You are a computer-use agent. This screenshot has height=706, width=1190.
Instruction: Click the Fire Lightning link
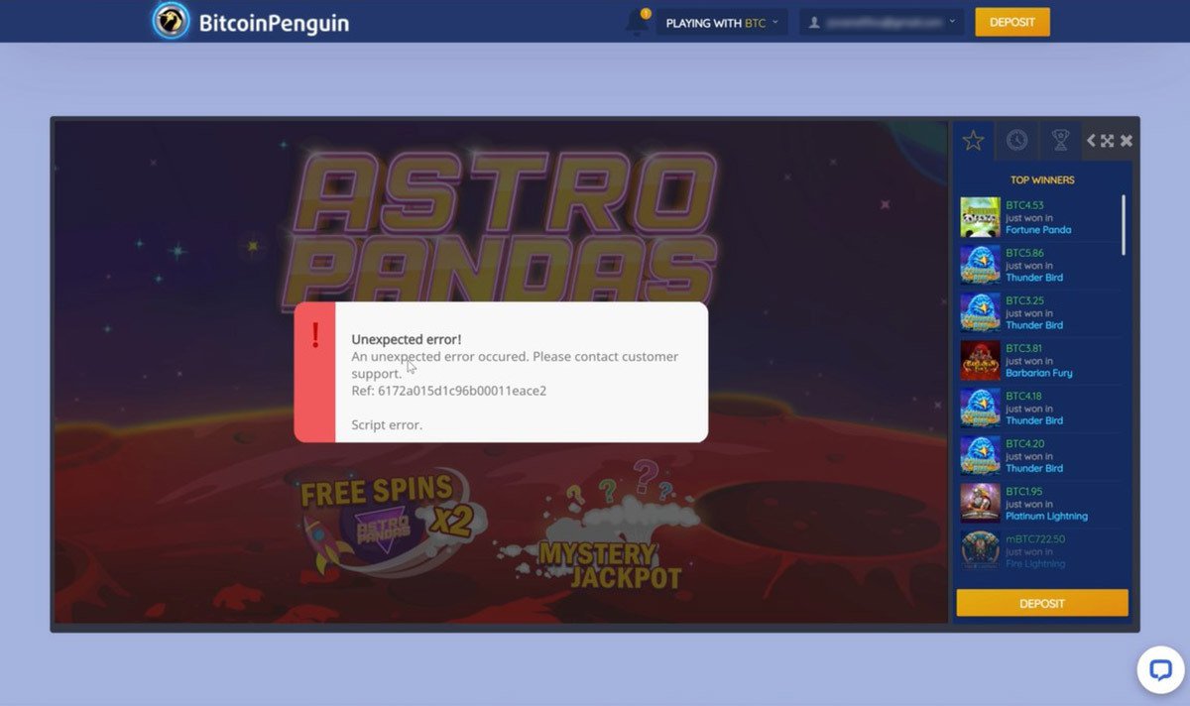[1035, 563]
